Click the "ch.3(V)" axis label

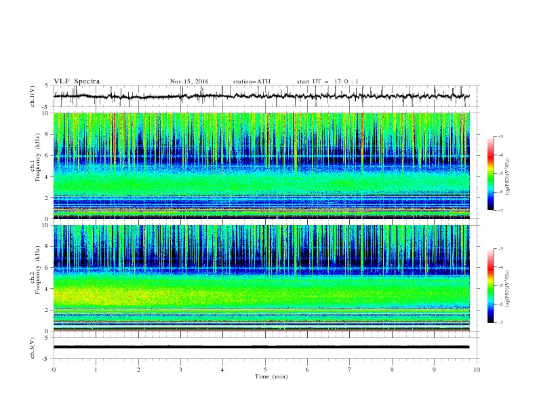click(33, 348)
